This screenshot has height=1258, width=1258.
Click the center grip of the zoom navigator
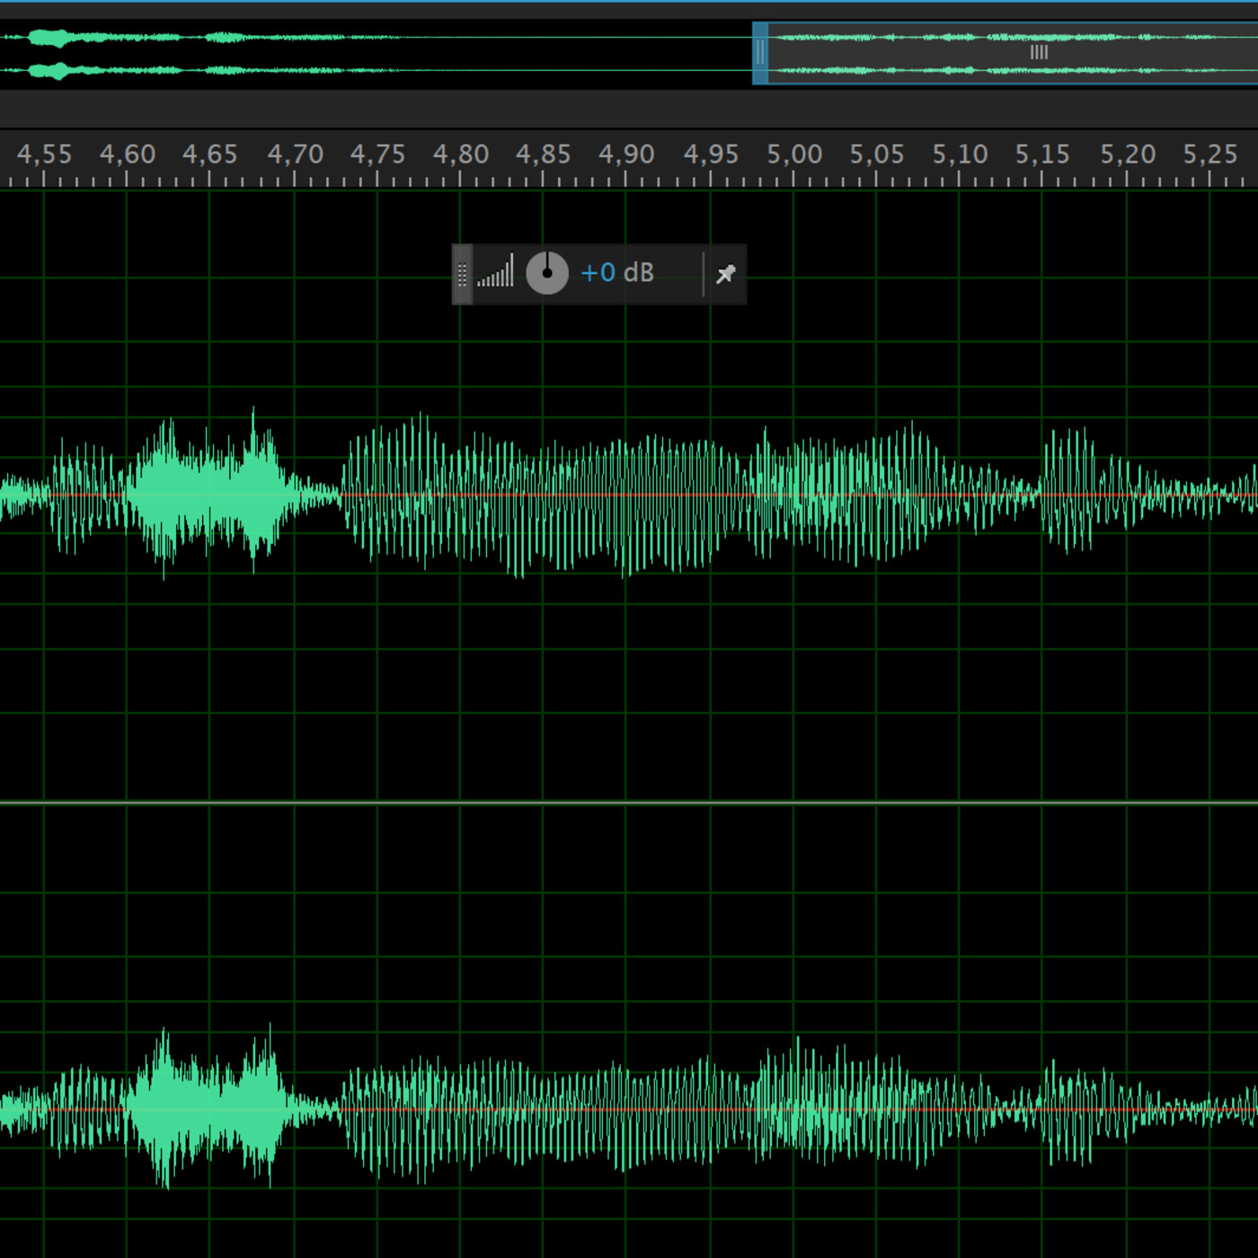[x=1039, y=52]
